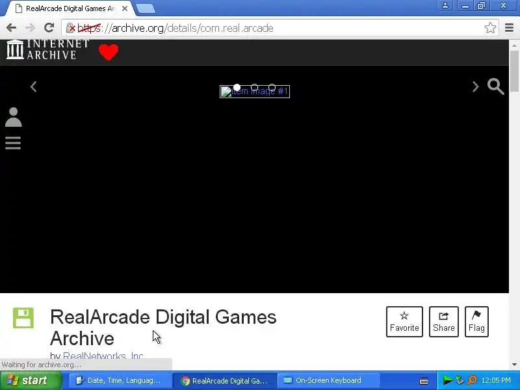Click the keyboard icon in the taskbar

click(424, 381)
